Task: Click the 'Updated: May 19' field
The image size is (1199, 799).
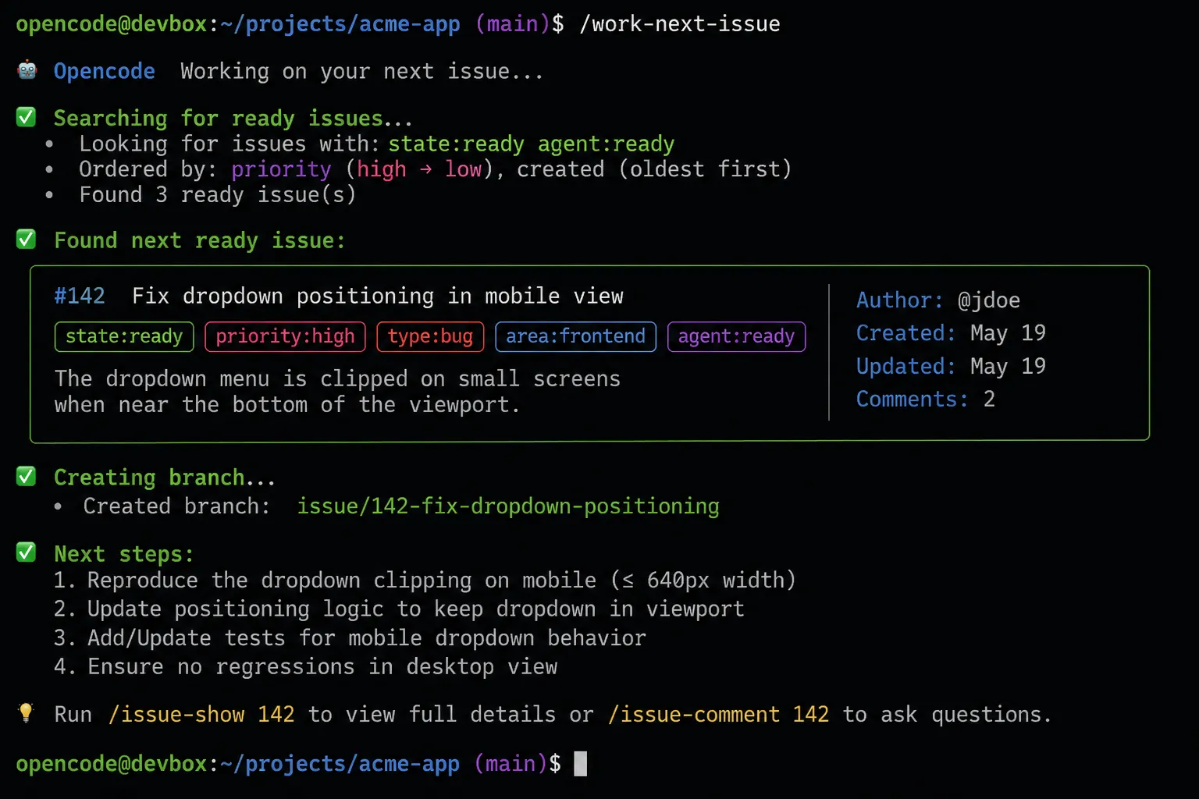Action: 951,366
